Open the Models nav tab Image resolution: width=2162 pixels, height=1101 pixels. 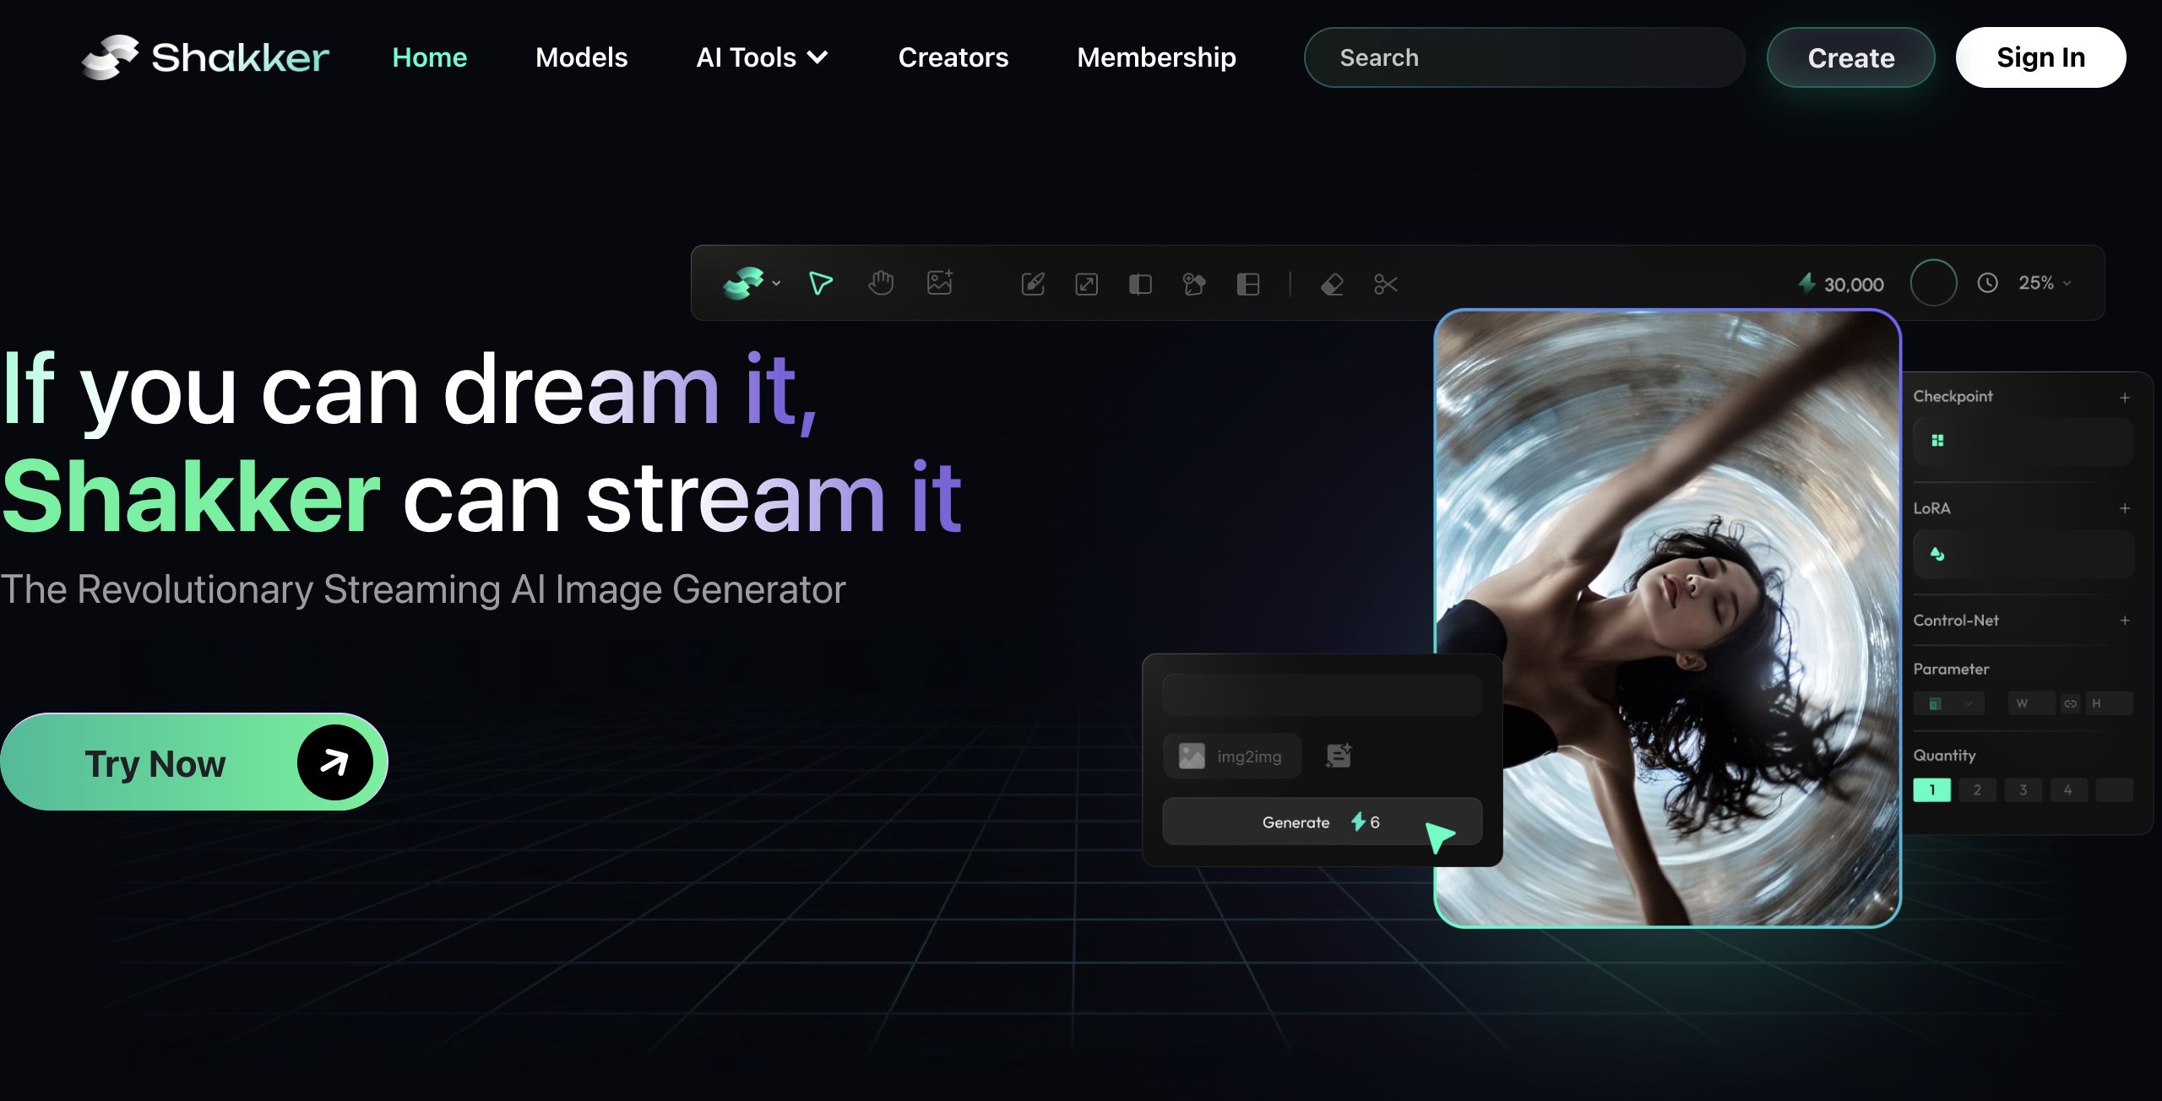(581, 57)
